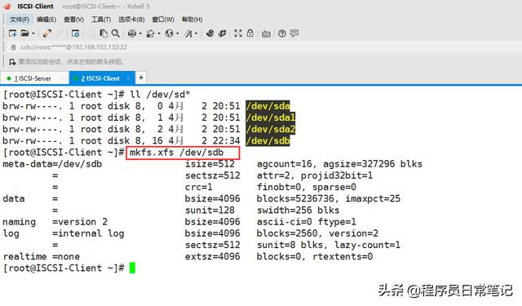The width and height of the screenshot is (522, 306).
Task: Click the 'realtime =none' text
Action: (42, 257)
